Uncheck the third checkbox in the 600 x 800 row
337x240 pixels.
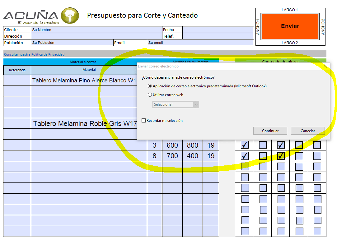coord(281,145)
